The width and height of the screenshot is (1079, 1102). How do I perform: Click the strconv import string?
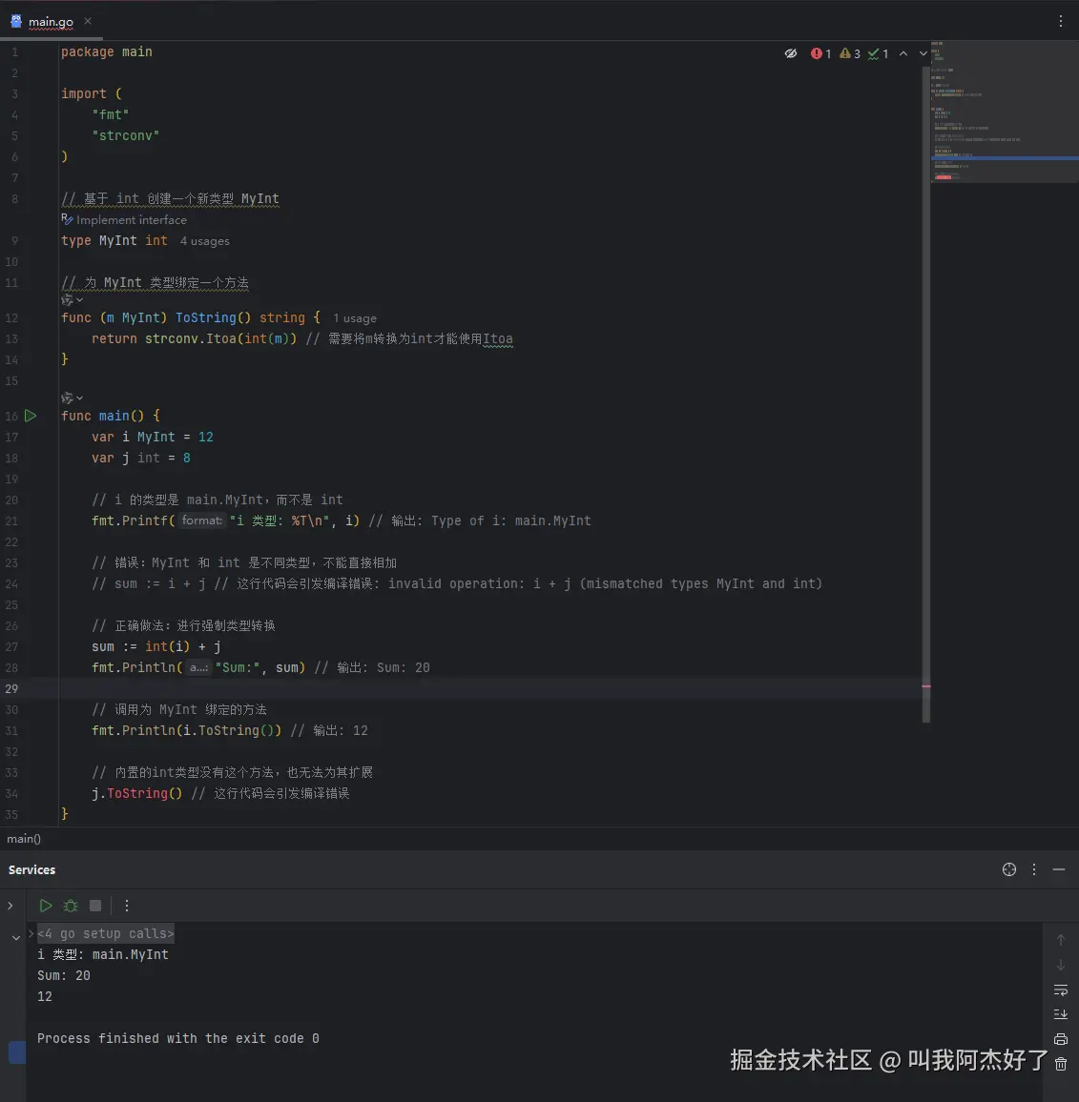coord(125,135)
